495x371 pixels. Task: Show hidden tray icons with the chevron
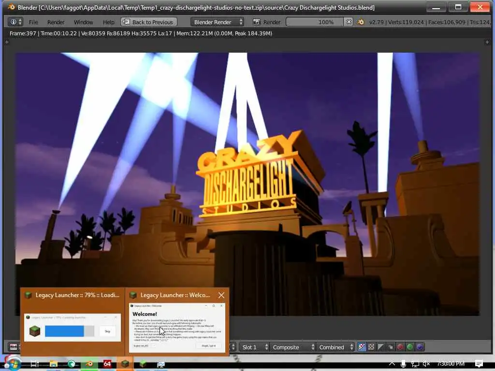392,363
